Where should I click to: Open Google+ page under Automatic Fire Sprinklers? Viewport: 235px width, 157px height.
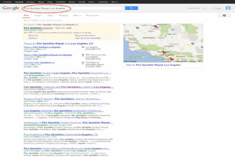[31, 67]
